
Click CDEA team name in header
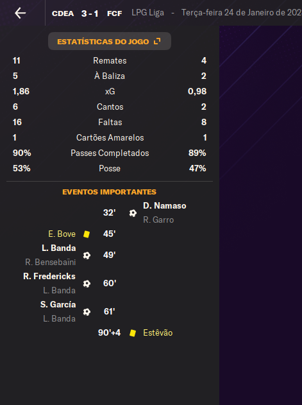[63, 13]
